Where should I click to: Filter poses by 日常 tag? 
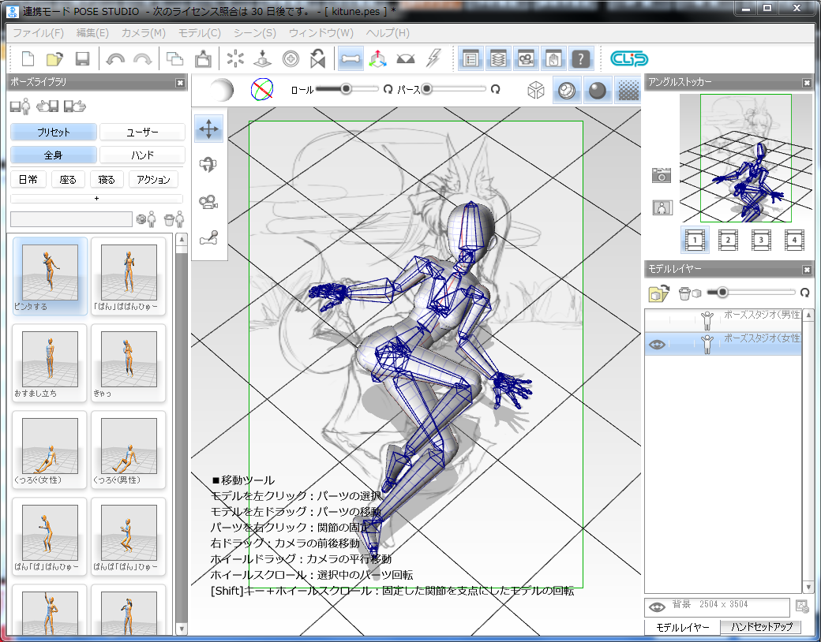28,179
